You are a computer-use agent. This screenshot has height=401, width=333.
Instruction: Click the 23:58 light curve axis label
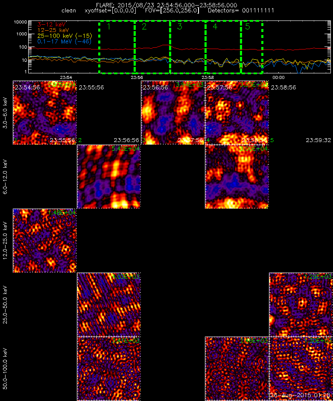click(207, 77)
